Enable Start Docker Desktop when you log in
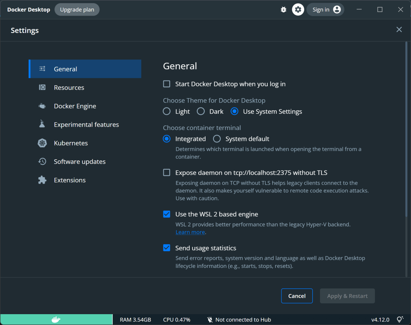 [x=167, y=84]
